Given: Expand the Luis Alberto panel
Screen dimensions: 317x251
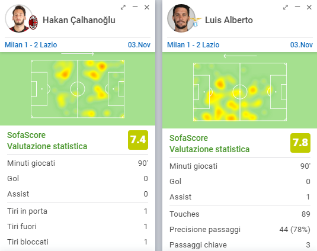Looking at the screenshot, I should [x=286, y=8].
